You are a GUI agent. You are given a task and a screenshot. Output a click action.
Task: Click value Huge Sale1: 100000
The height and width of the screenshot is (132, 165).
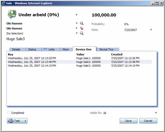[x=89, y=58]
